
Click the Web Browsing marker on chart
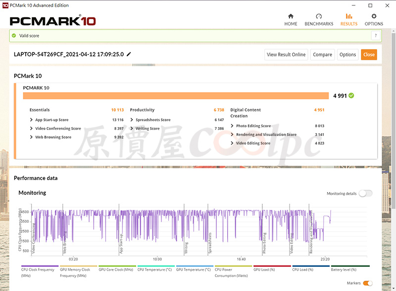point(65,242)
